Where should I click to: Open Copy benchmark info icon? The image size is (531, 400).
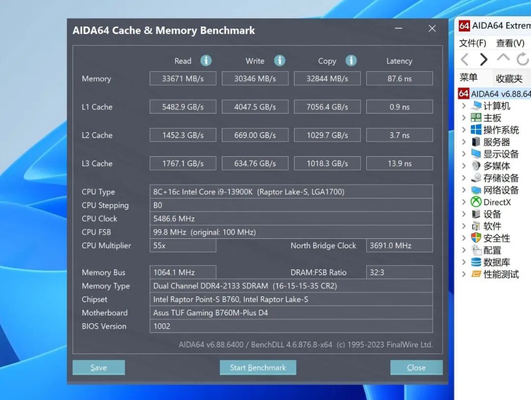coord(351,60)
